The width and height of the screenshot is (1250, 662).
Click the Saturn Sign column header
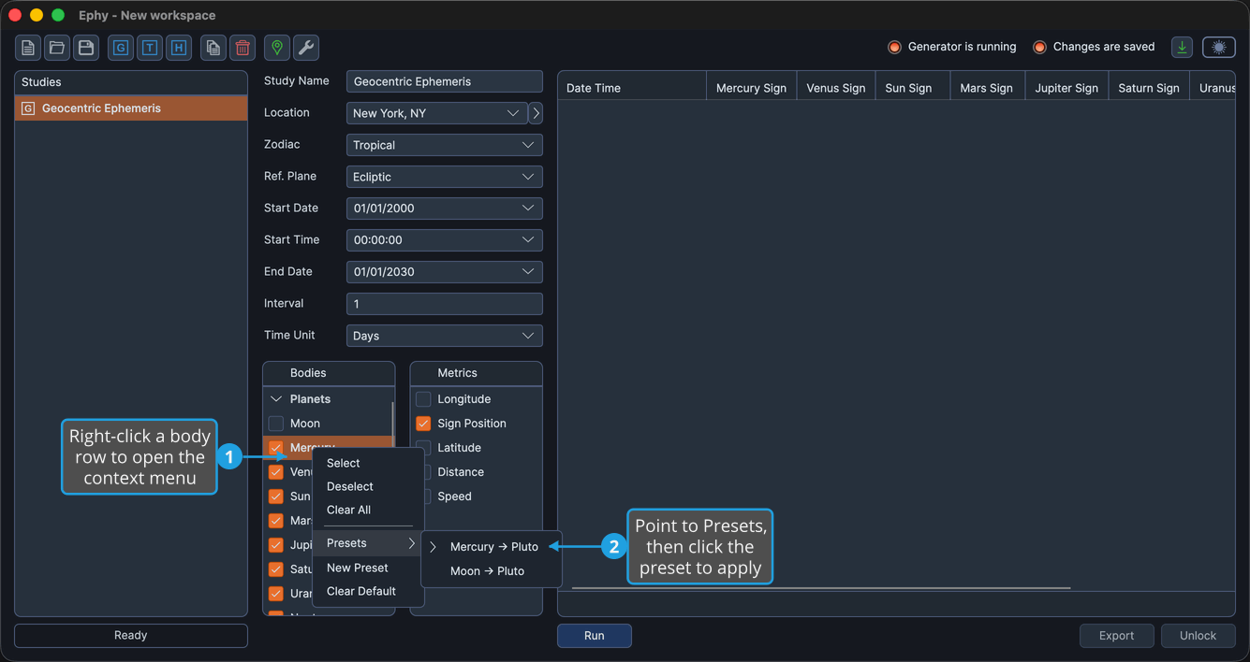click(x=1149, y=88)
